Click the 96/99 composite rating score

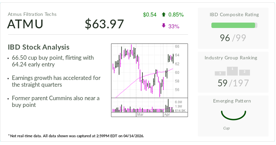(x=232, y=38)
